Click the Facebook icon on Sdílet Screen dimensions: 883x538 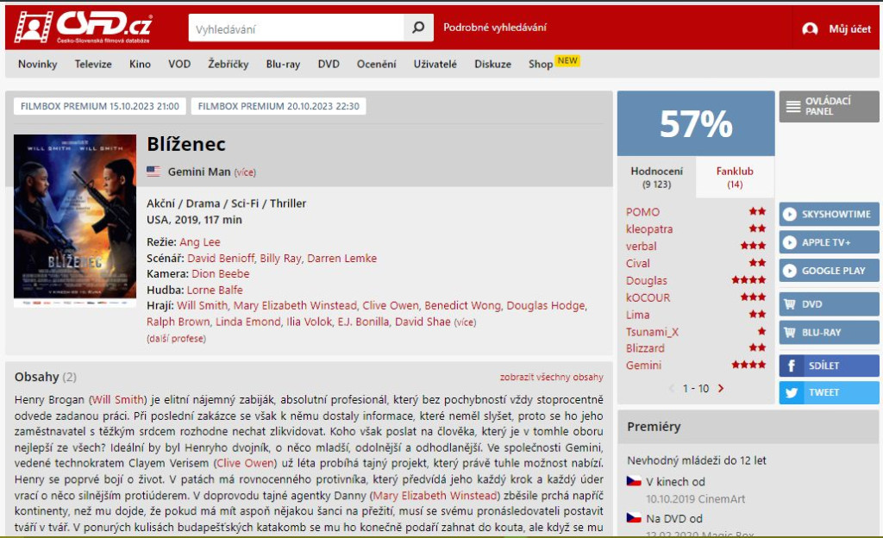[x=792, y=366]
